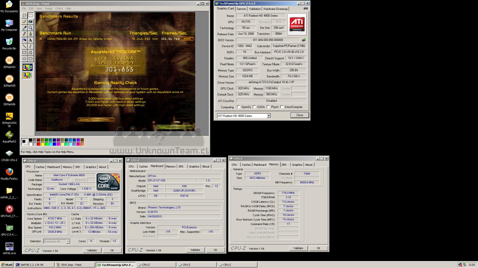This screenshot has height=268, width=478.
Task: Open the Caches tab in the CPU-Z processor window
Action: tap(40, 167)
